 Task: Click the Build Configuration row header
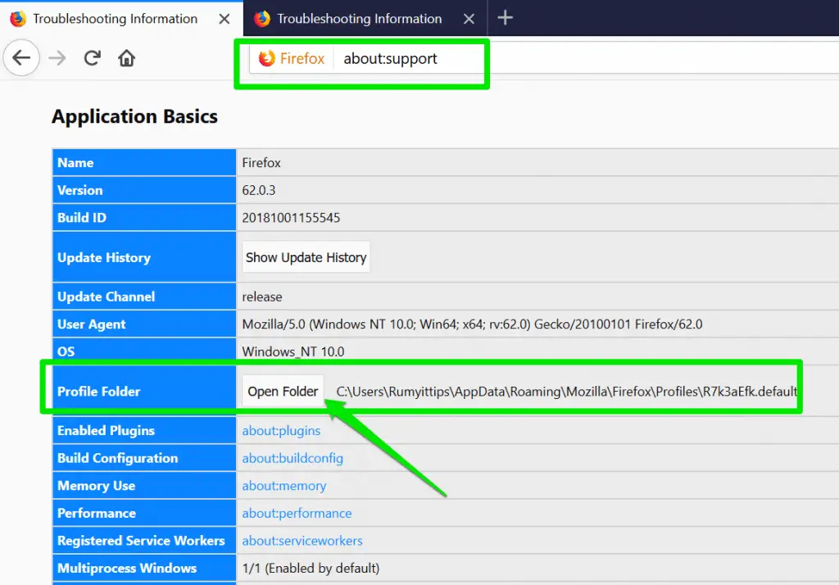[144, 458]
